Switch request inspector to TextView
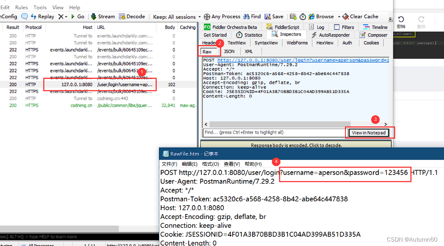 (237, 43)
